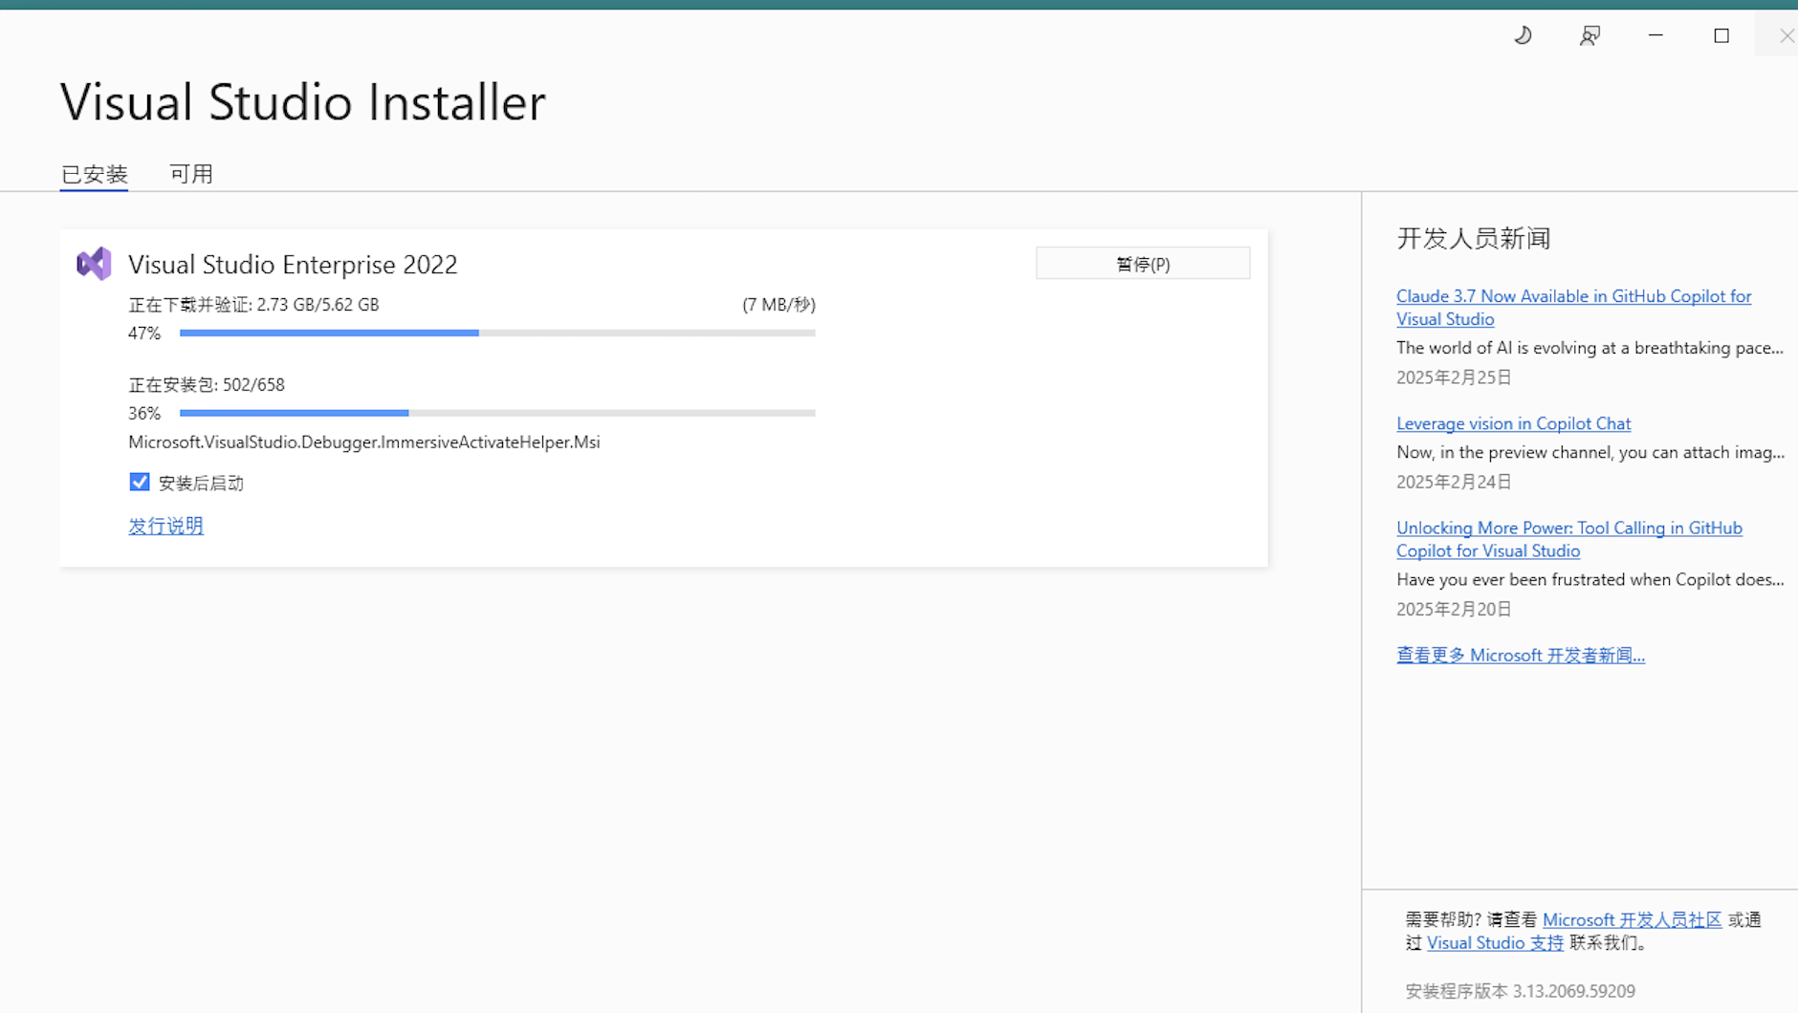Minimize the installer window
Viewport: 1798px width, 1013px height.
coord(1655,34)
